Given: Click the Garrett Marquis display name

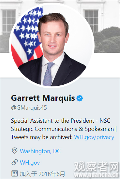Looking at the screenshot, I should tap(43, 98).
